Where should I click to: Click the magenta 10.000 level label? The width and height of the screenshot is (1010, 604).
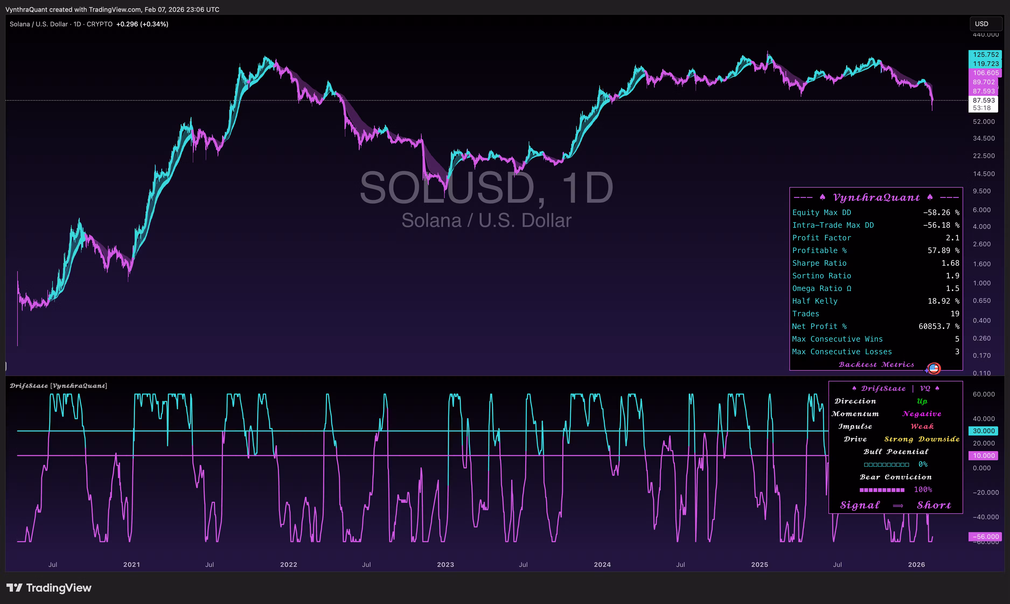pos(983,455)
